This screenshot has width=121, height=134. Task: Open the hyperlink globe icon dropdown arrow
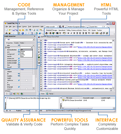coord(48,33)
